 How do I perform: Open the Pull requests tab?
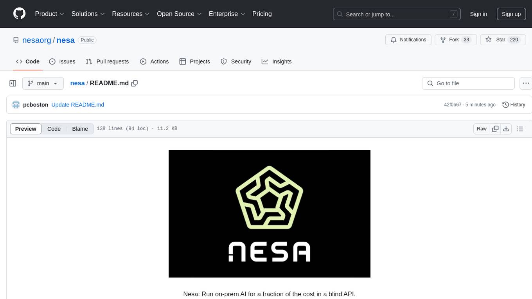107,61
